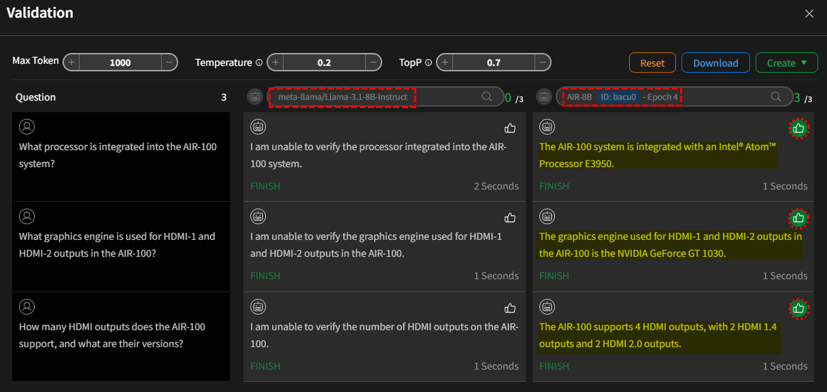Click robot icon beside Llama model selector

point(255,97)
